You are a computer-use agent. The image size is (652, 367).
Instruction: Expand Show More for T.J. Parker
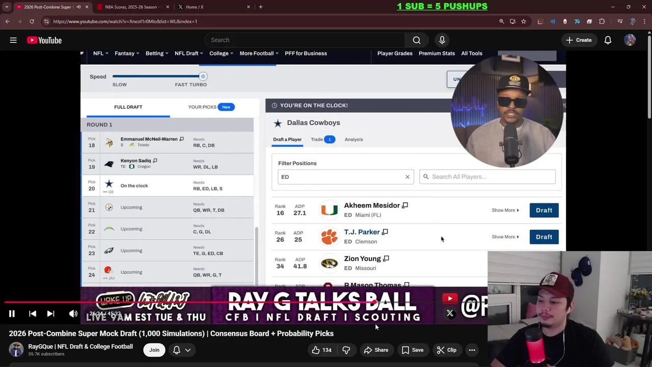505,237
